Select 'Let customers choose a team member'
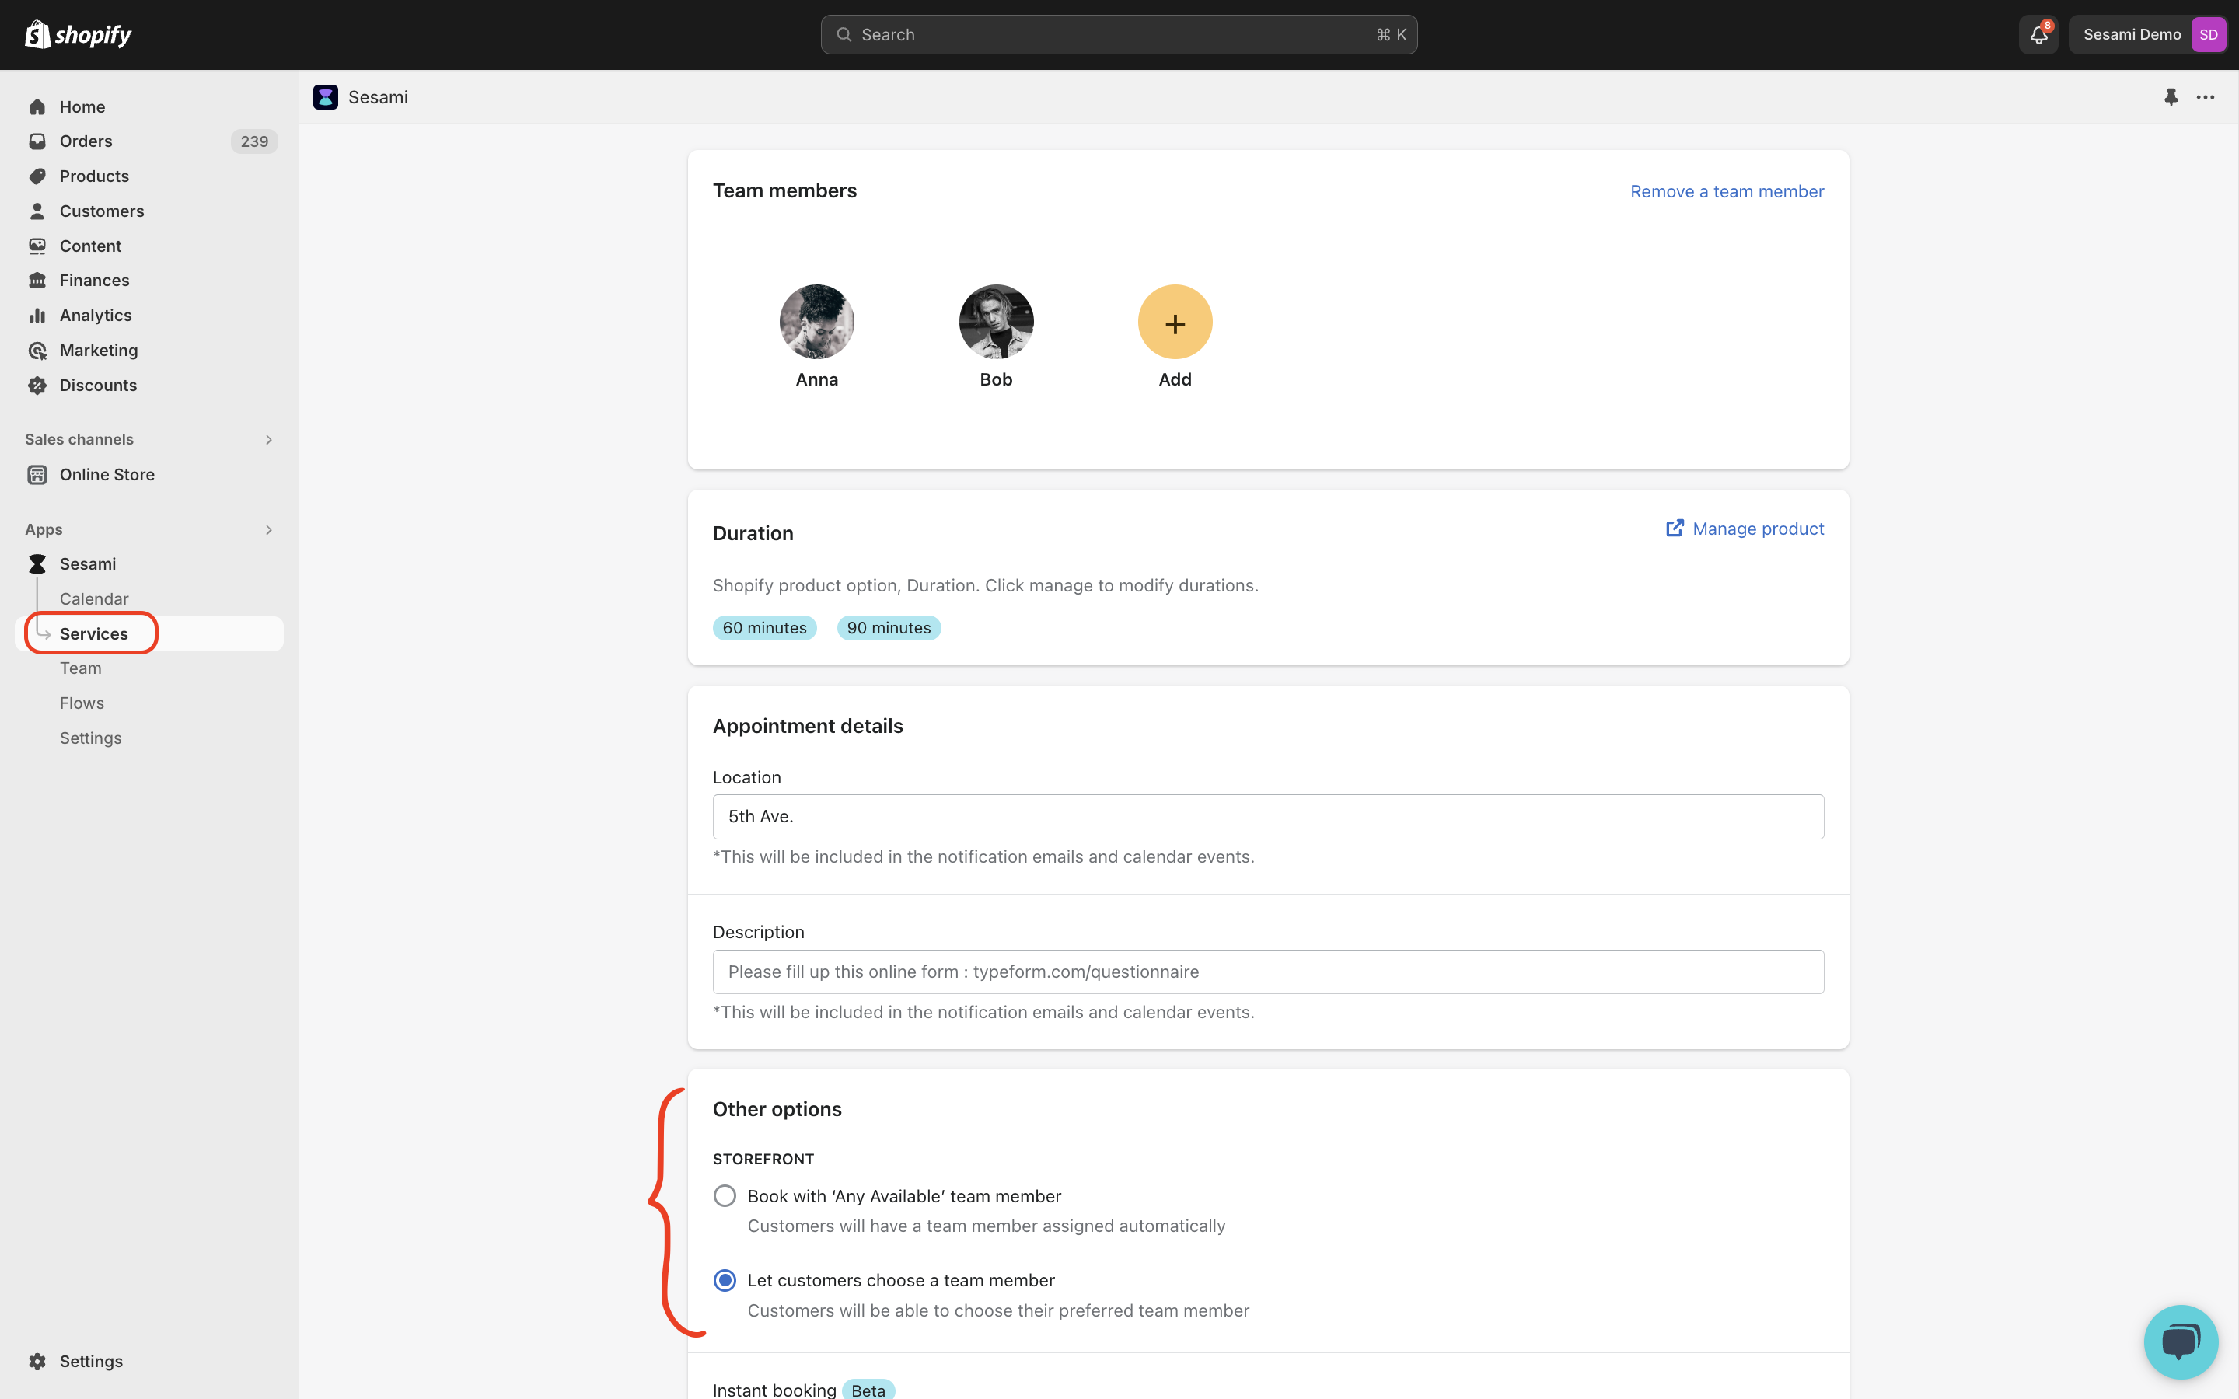 (725, 1279)
